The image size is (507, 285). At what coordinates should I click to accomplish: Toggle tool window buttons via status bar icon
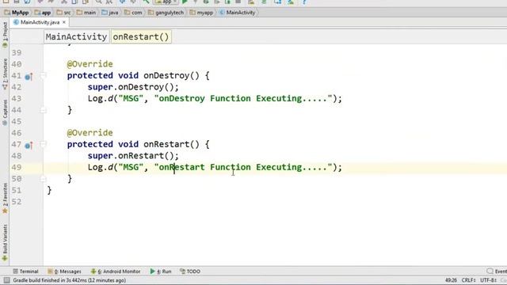tap(6, 280)
